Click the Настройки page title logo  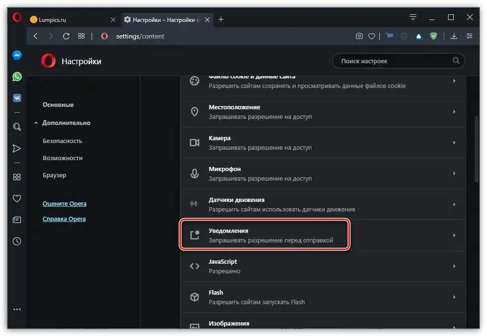[x=48, y=61]
